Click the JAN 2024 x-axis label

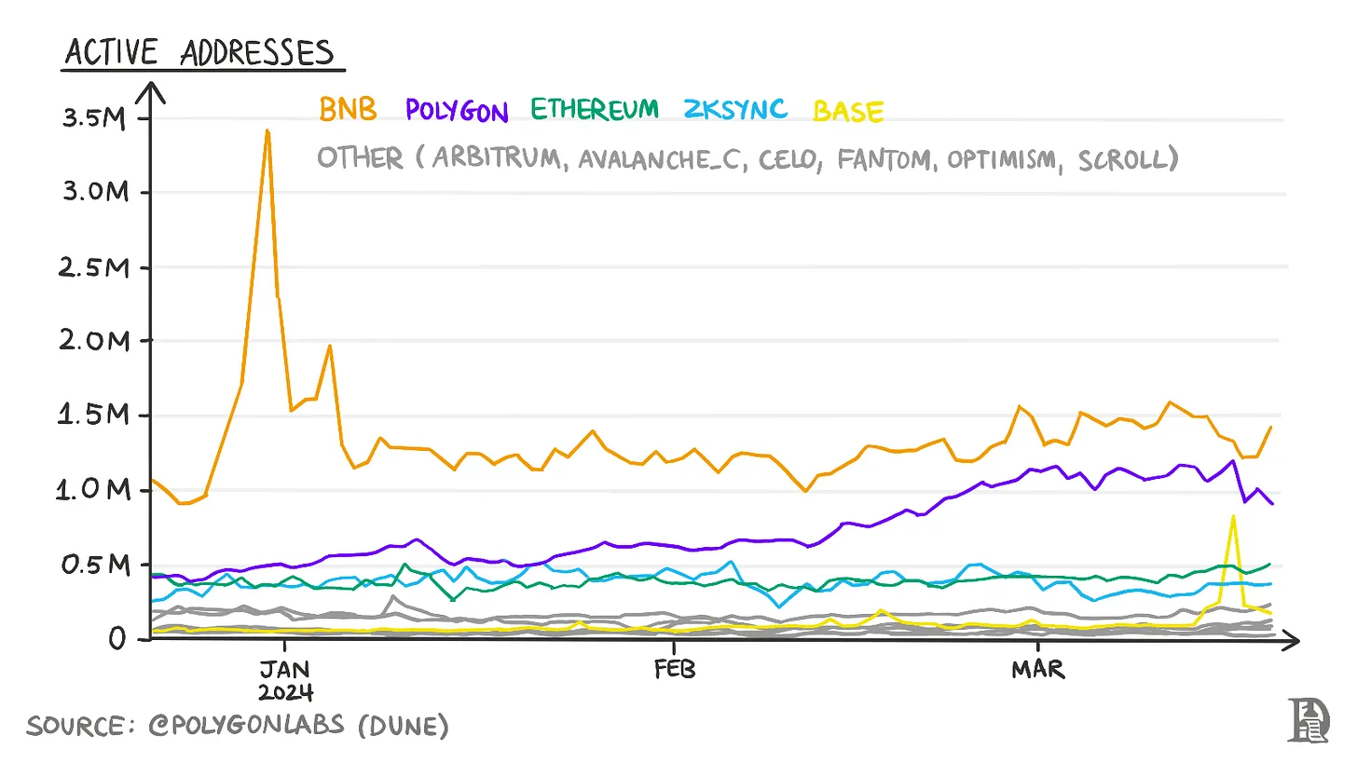pos(285,681)
